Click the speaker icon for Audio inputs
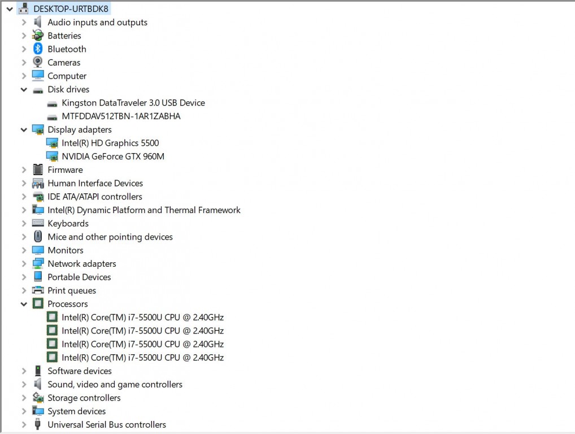Screen dimensions: 575x434 coord(38,22)
